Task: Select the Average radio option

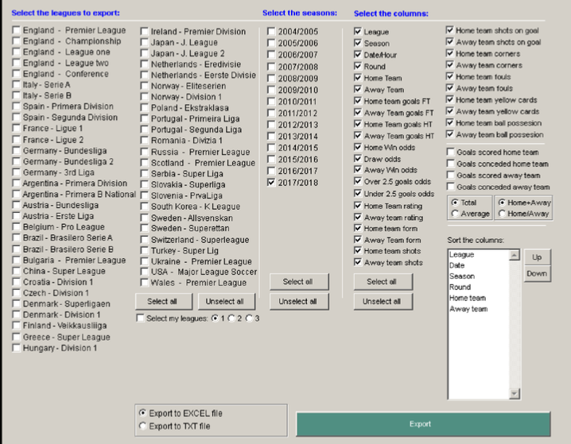Action: pyautogui.click(x=455, y=214)
